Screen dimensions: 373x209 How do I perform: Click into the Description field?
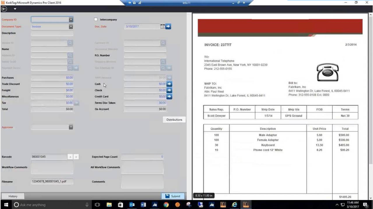(52, 33)
